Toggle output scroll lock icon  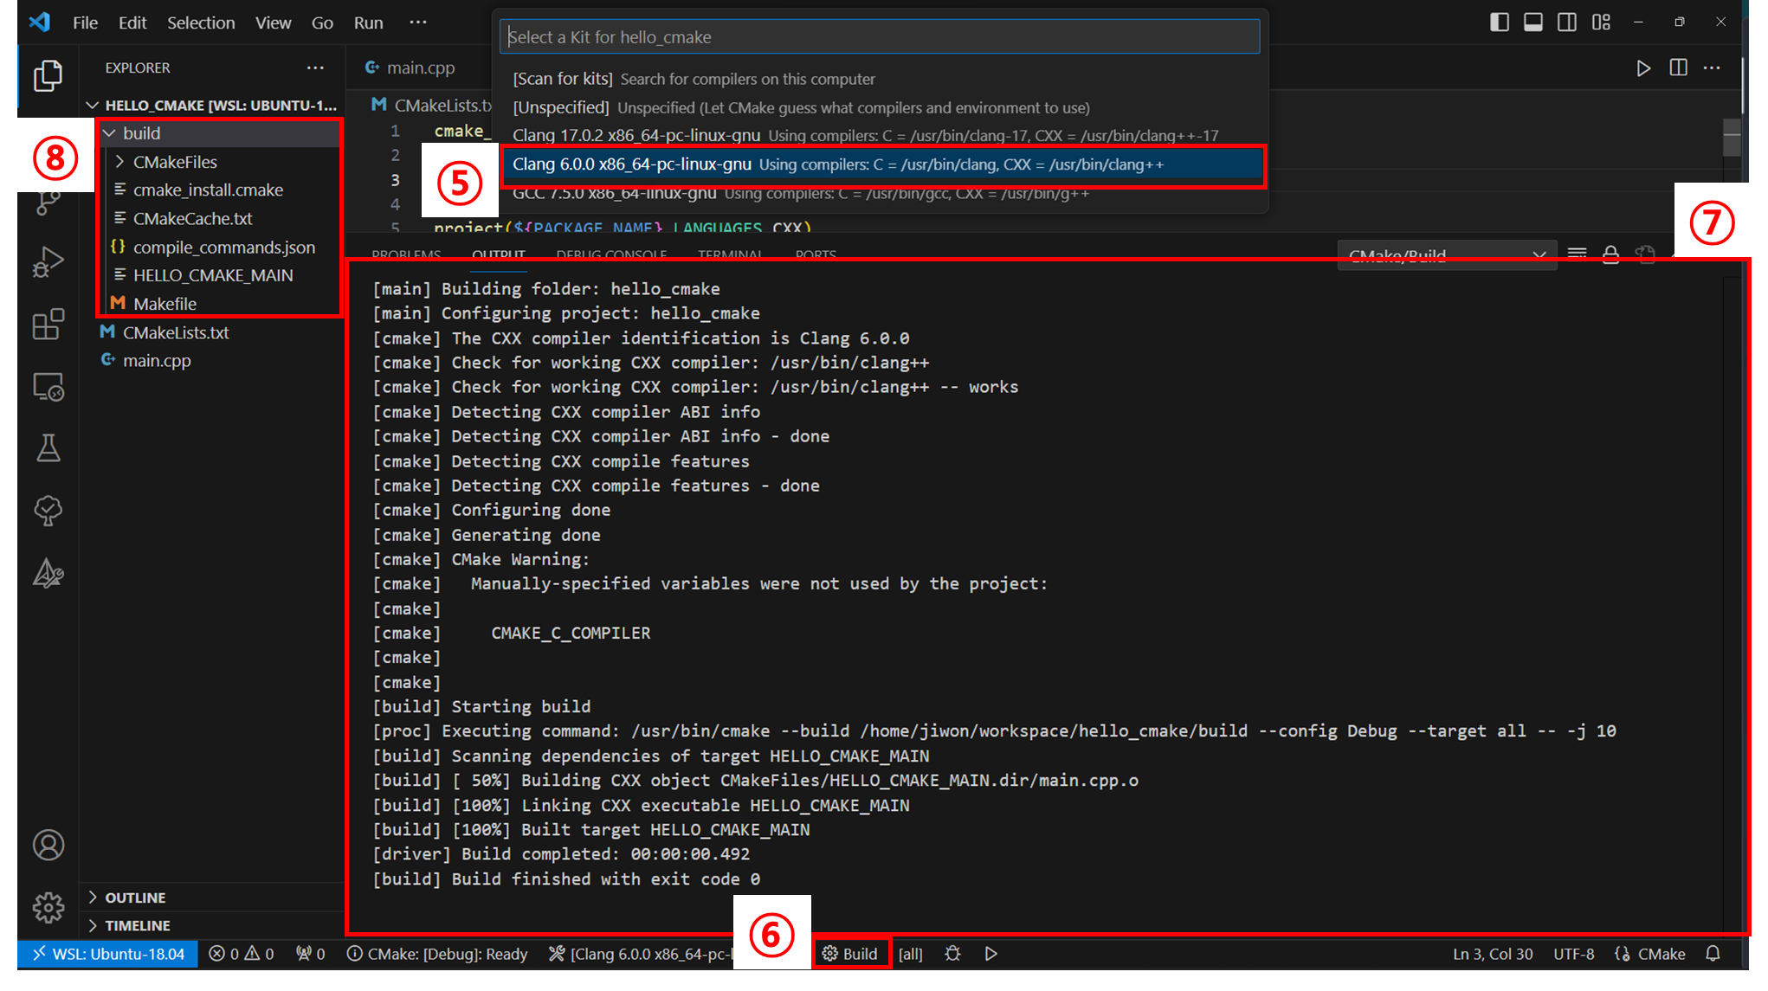click(x=1610, y=254)
